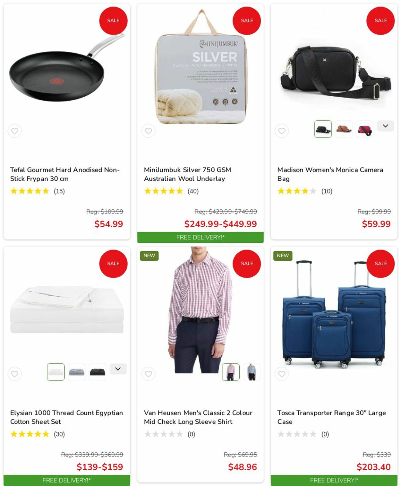Select blue shirt colour variant
The image size is (401, 486).
tap(252, 372)
